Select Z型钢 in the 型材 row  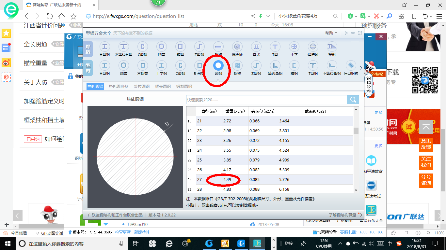point(256,68)
